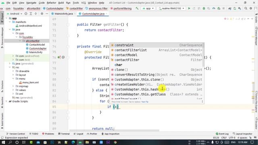Hide the Project panel with the minus icon

click(47, 14)
